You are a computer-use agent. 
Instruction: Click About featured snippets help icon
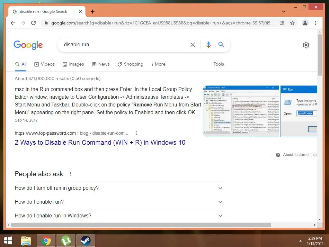click(x=278, y=155)
